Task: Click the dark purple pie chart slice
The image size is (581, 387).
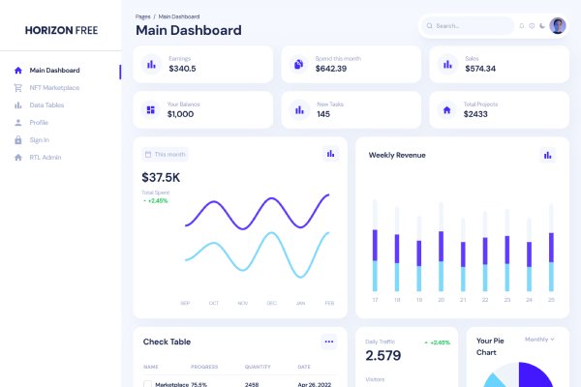Action: pos(534,376)
